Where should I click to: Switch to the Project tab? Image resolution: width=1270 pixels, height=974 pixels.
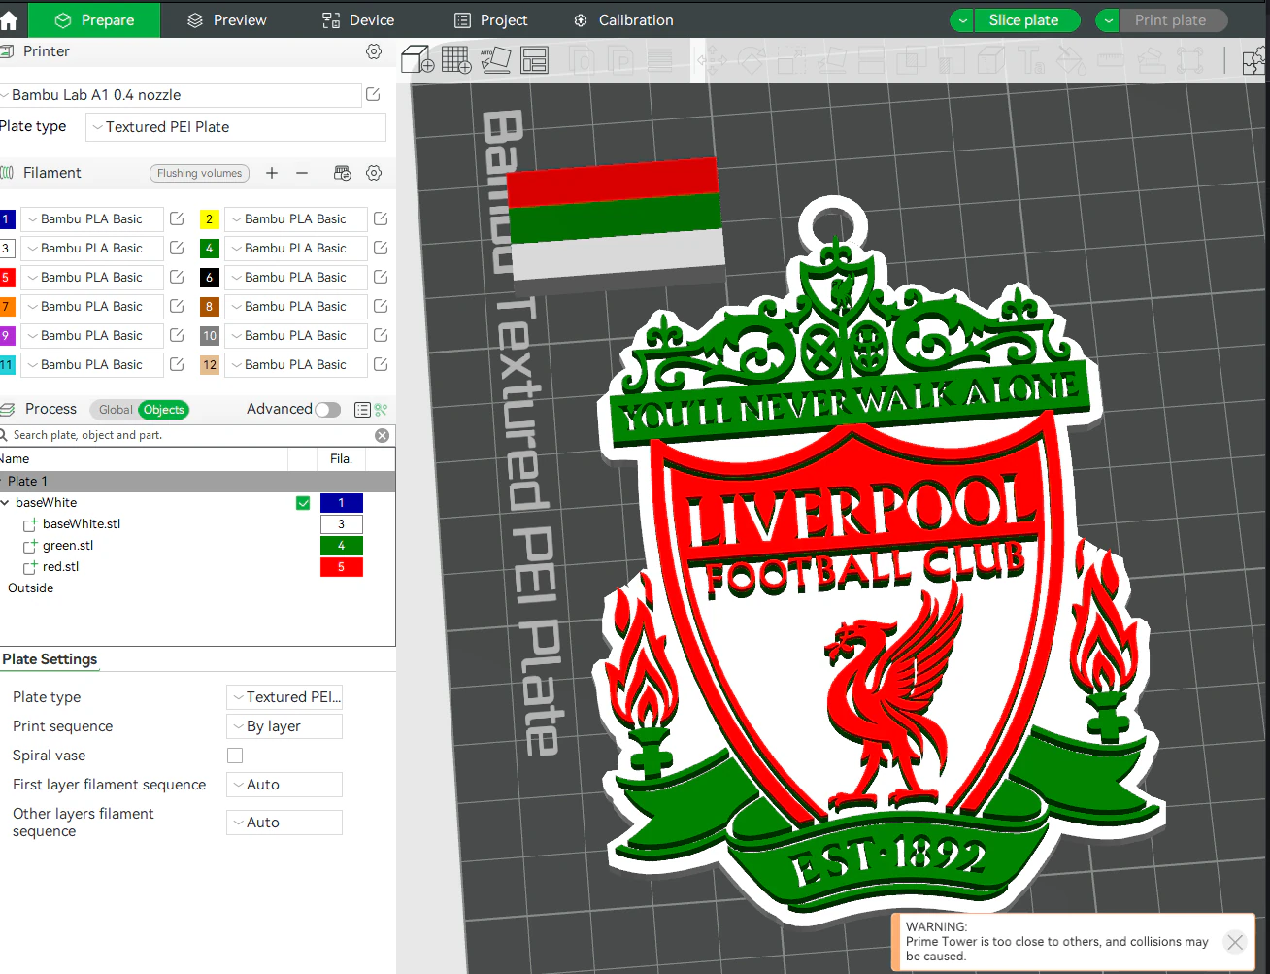(491, 20)
